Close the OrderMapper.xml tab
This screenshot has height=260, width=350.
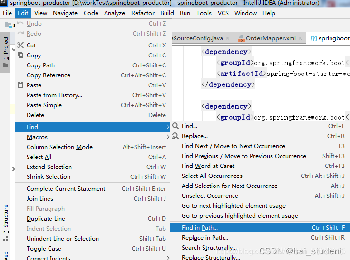(x=301, y=38)
